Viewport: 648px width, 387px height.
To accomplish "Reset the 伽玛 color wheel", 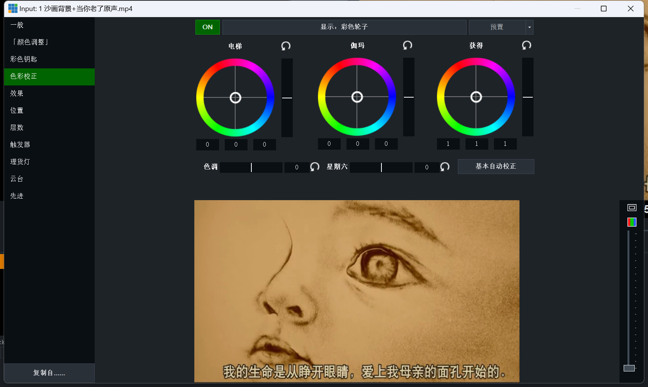I will pos(407,46).
